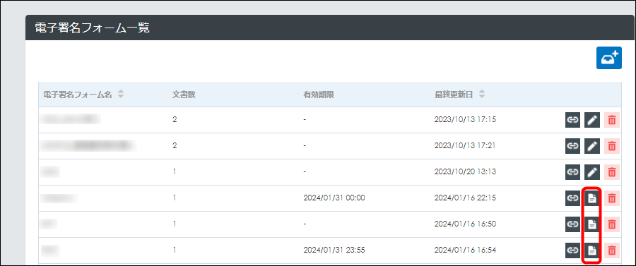Delete the form updated 2023/10/20 13:13
Screen dimensions: 636x266
(x=612, y=172)
